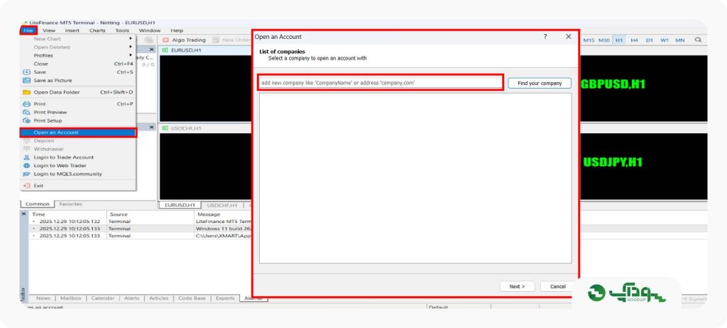Click the File menu

[x=28, y=30]
